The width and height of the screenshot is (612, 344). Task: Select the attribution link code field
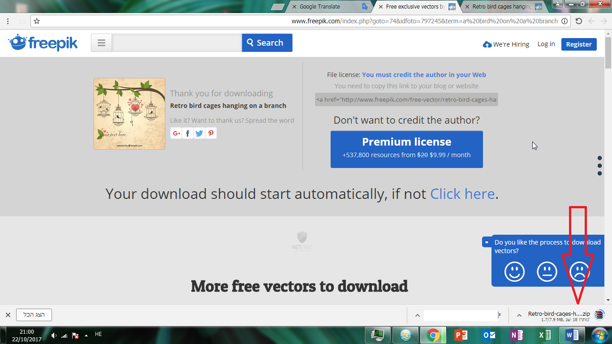pos(406,99)
